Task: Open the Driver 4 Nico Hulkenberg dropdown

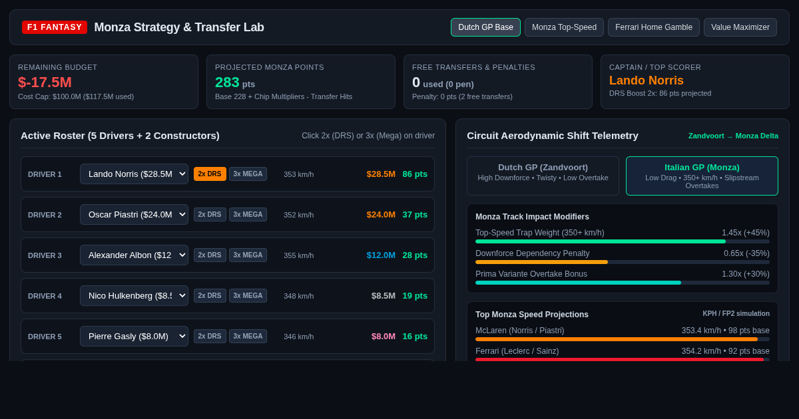Action: click(134, 295)
